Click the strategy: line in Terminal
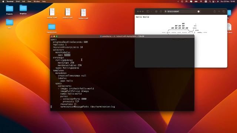This screenshot has height=133, width=237. pos(59,58)
